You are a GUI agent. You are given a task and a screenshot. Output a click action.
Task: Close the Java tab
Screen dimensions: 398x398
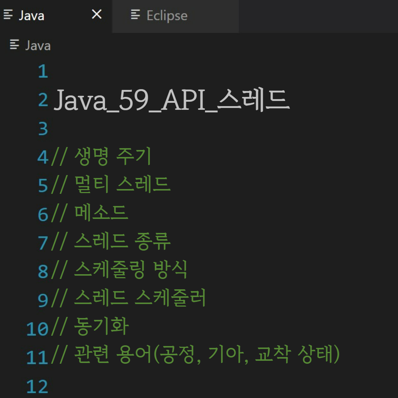tap(97, 14)
